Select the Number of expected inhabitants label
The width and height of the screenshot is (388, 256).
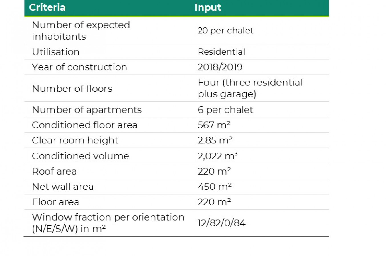(x=81, y=31)
